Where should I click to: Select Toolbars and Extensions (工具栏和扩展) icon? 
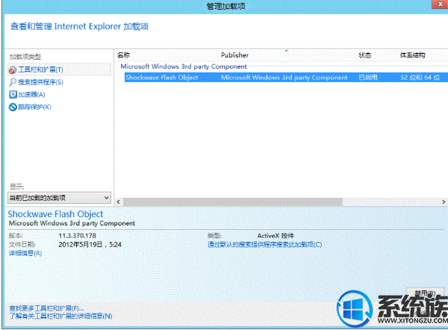pyautogui.click(x=13, y=69)
